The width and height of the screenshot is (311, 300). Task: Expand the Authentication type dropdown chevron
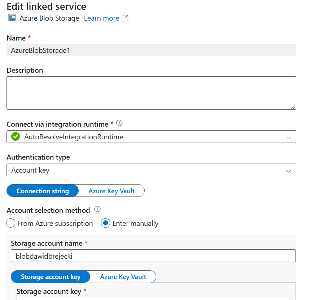pyautogui.click(x=288, y=170)
